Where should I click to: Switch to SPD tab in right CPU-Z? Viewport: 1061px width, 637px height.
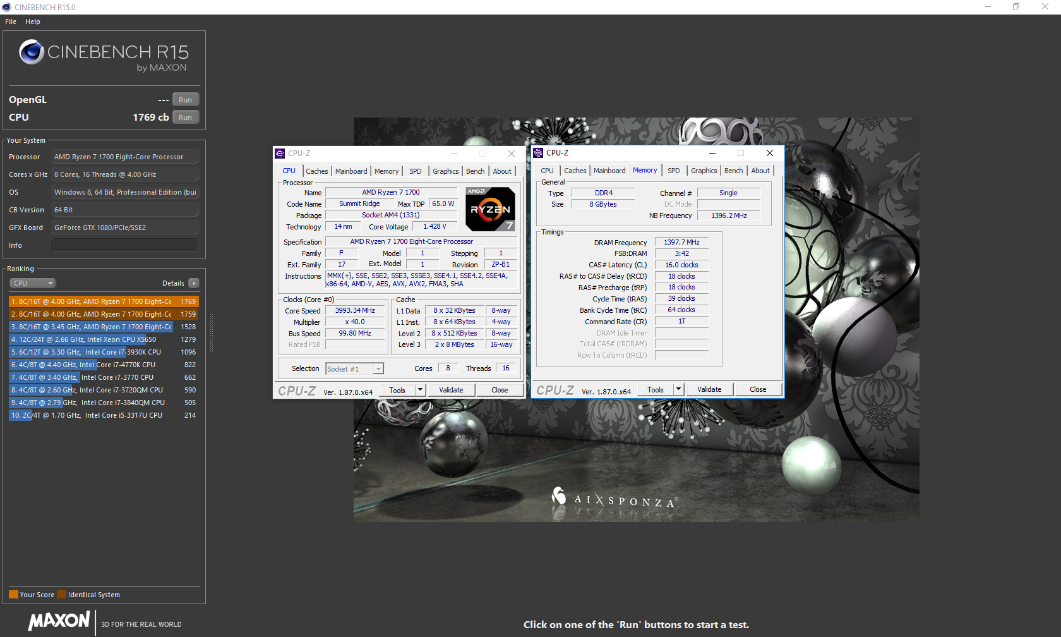[x=674, y=171]
